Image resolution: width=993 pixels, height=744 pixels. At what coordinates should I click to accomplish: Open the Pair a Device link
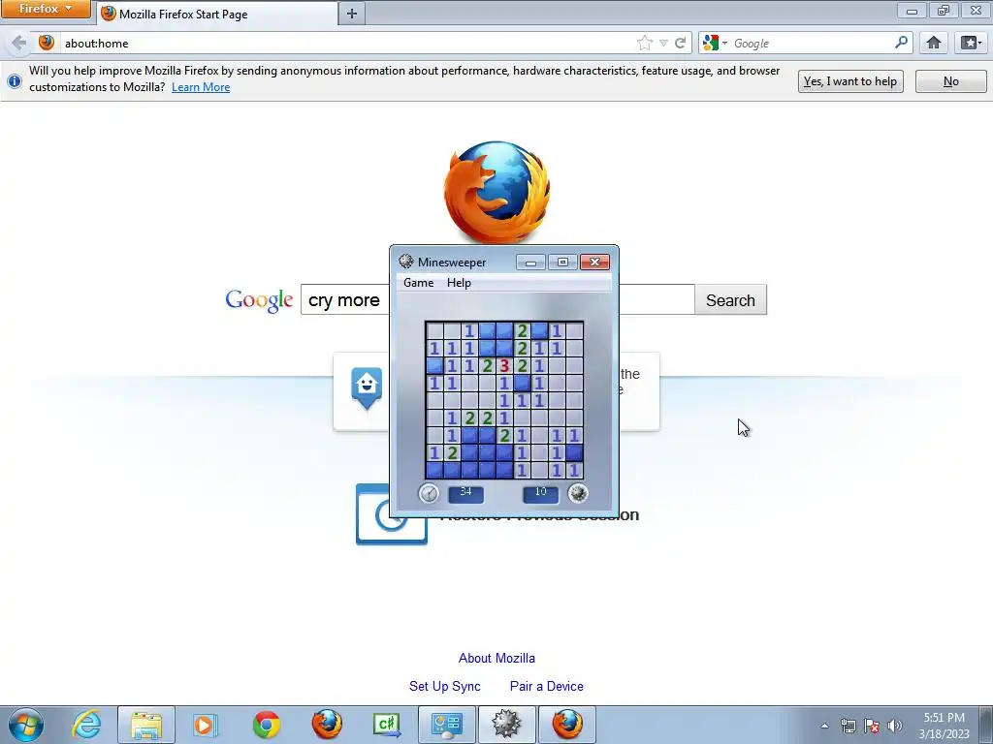tap(547, 686)
